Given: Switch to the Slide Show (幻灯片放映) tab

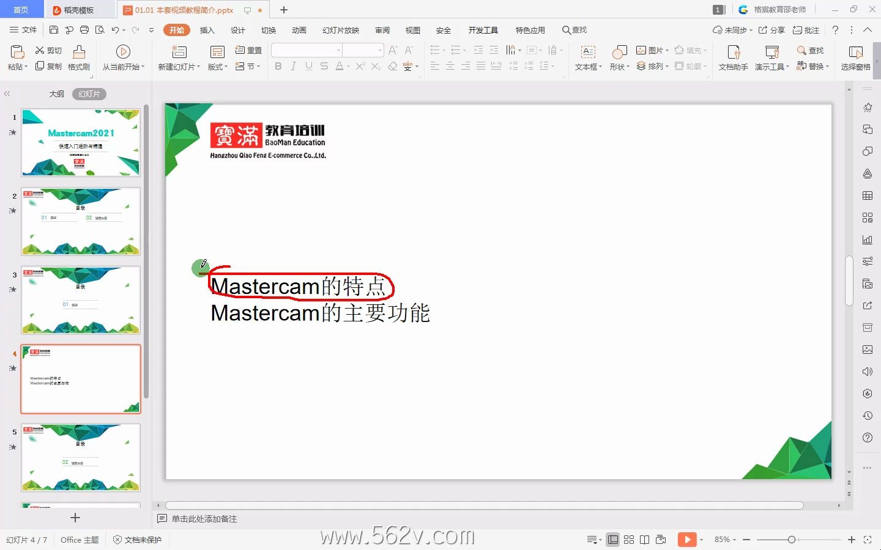Looking at the screenshot, I should click(x=341, y=30).
